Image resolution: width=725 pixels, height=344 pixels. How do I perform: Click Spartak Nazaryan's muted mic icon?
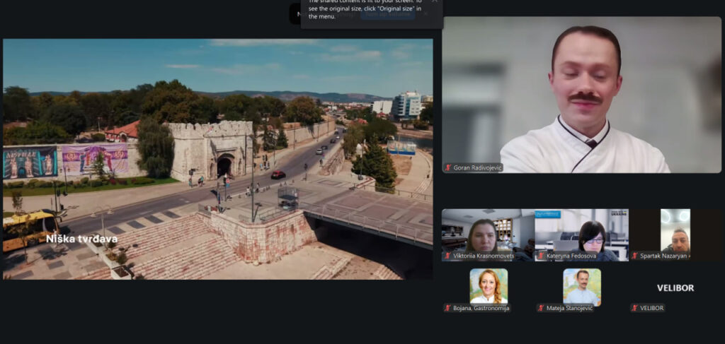tap(635, 256)
